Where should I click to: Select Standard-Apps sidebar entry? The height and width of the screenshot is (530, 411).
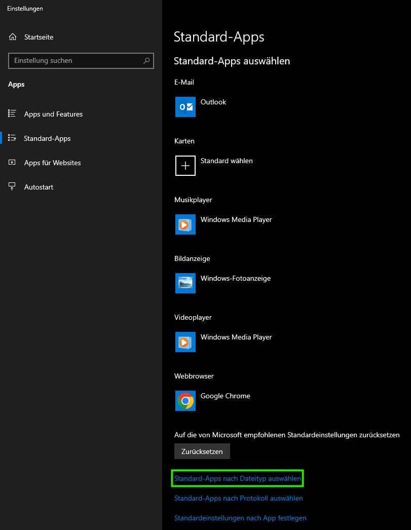pos(47,138)
